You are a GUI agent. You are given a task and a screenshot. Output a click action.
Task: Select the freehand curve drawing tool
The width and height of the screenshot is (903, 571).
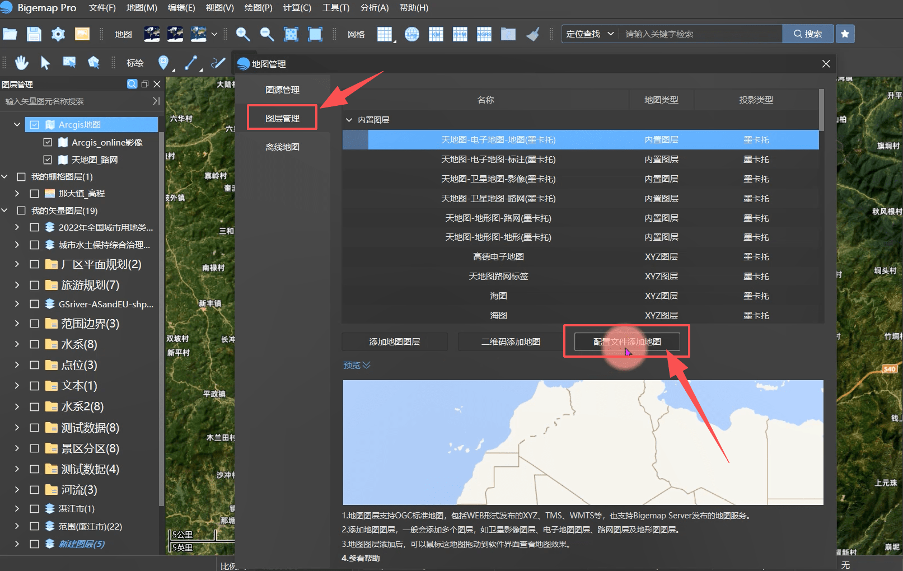[x=218, y=63]
